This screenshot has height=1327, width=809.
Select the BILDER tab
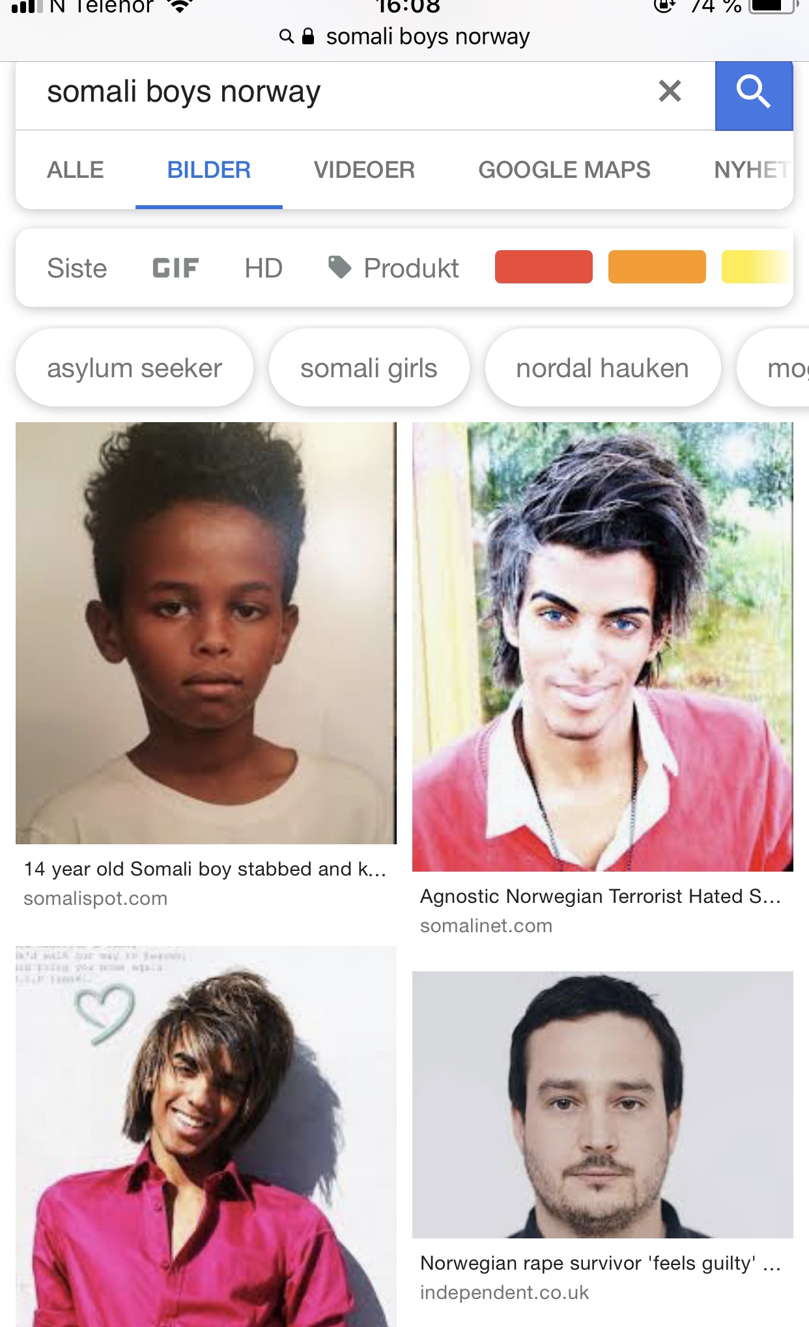pyautogui.click(x=208, y=170)
